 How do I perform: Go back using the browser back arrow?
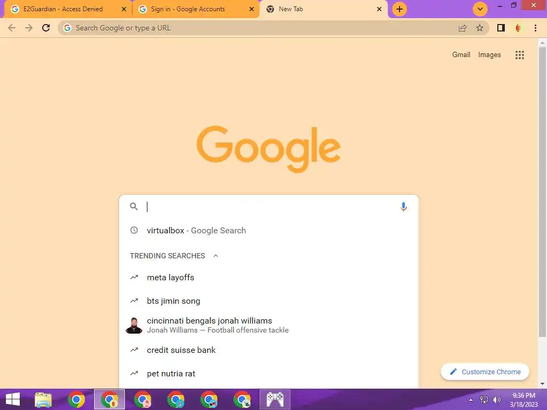(12, 28)
